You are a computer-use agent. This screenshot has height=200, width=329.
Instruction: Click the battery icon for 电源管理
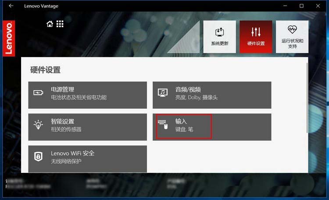coord(38,93)
